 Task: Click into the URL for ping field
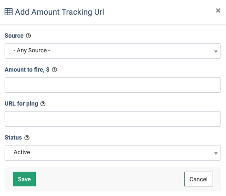click(x=113, y=119)
